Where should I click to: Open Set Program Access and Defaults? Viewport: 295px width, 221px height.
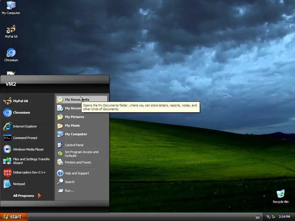[82, 154]
